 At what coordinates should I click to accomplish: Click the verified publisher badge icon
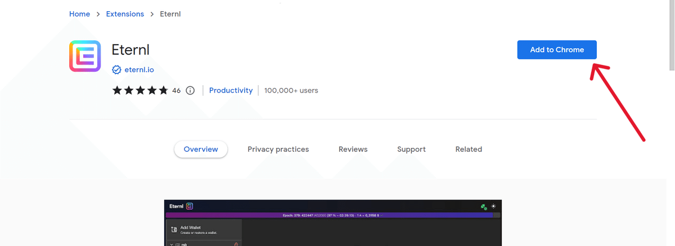(x=116, y=70)
